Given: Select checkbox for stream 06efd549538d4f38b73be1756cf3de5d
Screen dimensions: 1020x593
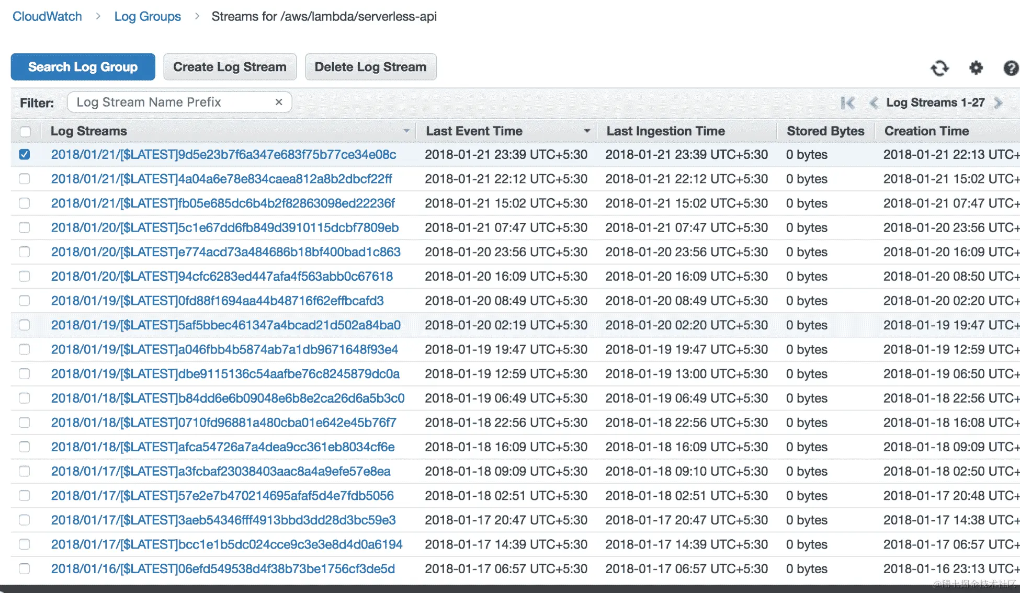Looking at the screenshot, I should (25, 568).
